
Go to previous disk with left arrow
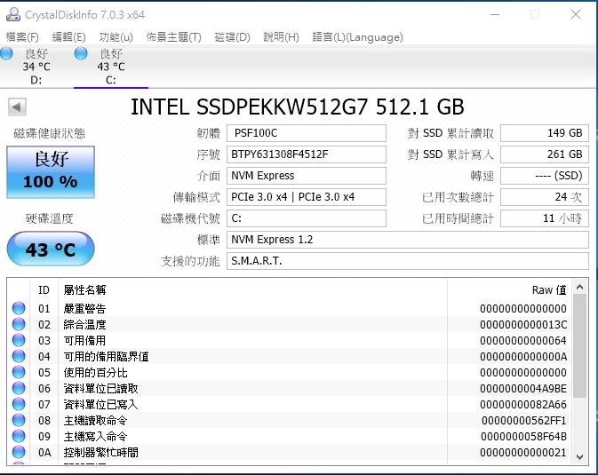pyautogui.click(x=17, y=107)
